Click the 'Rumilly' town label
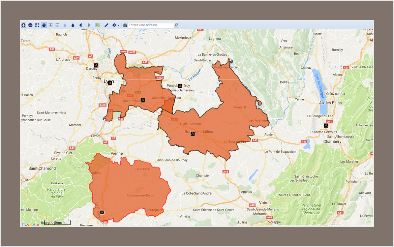 click(337, 50)
